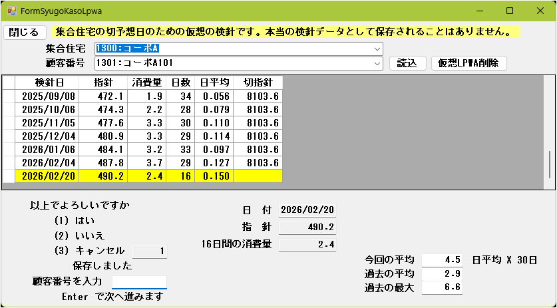The height and width of the screenshot is (308, 557).
Task: Expand the 集合住宅 dropdown arrow
Action: pyautogui.click(x=377, y=49)
